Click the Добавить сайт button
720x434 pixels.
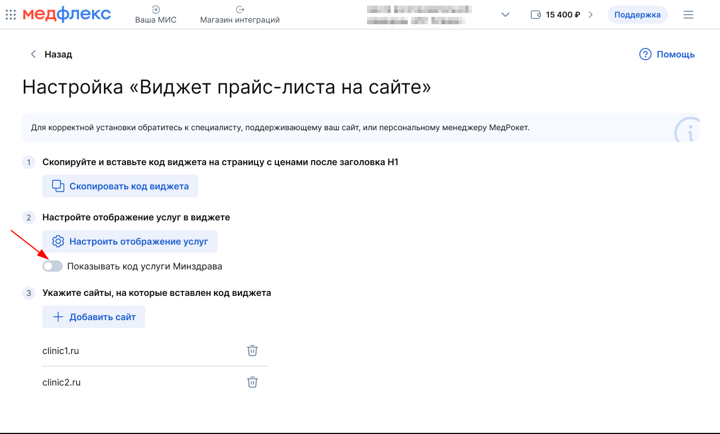(x=94, y=317)
